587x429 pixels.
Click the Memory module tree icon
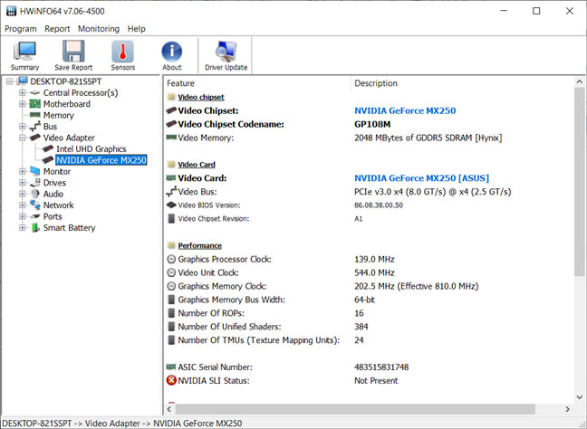click(34, 115)
